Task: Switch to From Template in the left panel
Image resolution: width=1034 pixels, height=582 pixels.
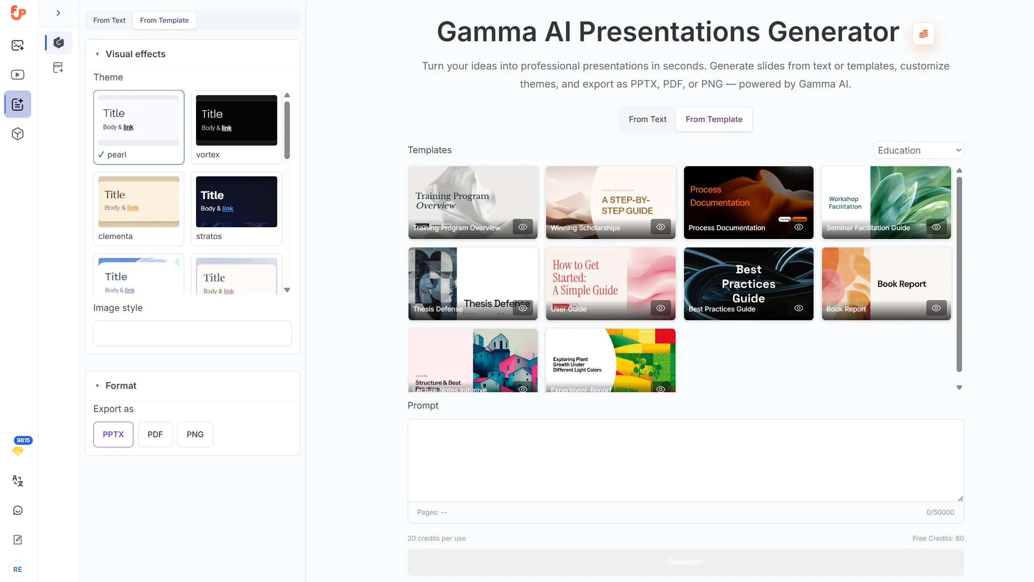Action: [164, 20]
